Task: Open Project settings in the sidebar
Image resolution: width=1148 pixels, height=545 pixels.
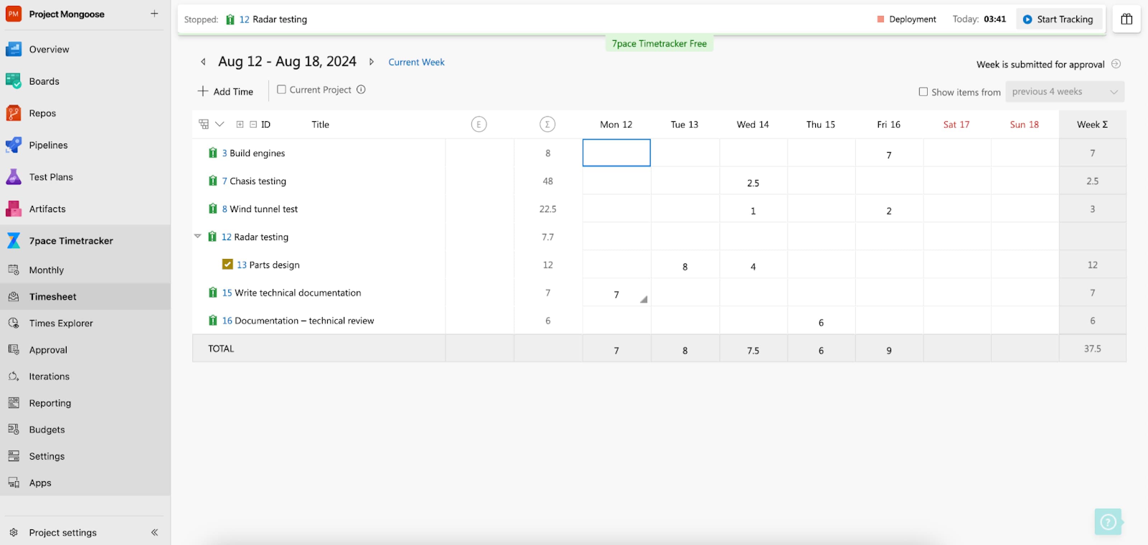Action: [x=63, y=532]
